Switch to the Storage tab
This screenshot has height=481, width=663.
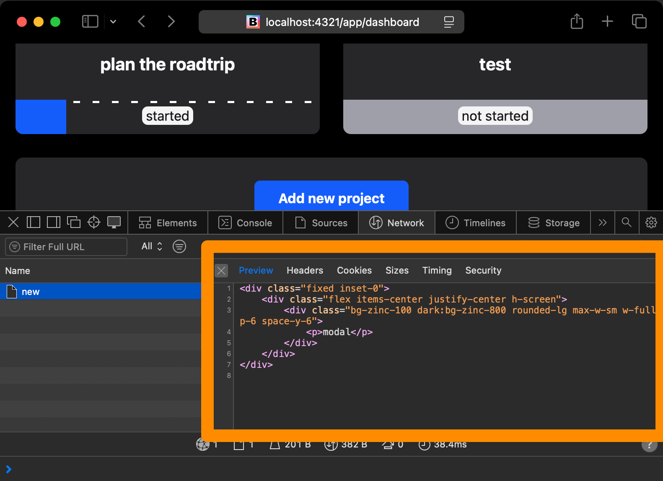[554, 222]
